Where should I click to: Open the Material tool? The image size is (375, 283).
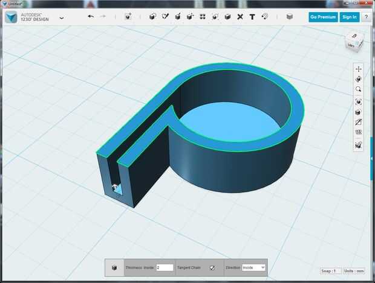coord(290,17)
